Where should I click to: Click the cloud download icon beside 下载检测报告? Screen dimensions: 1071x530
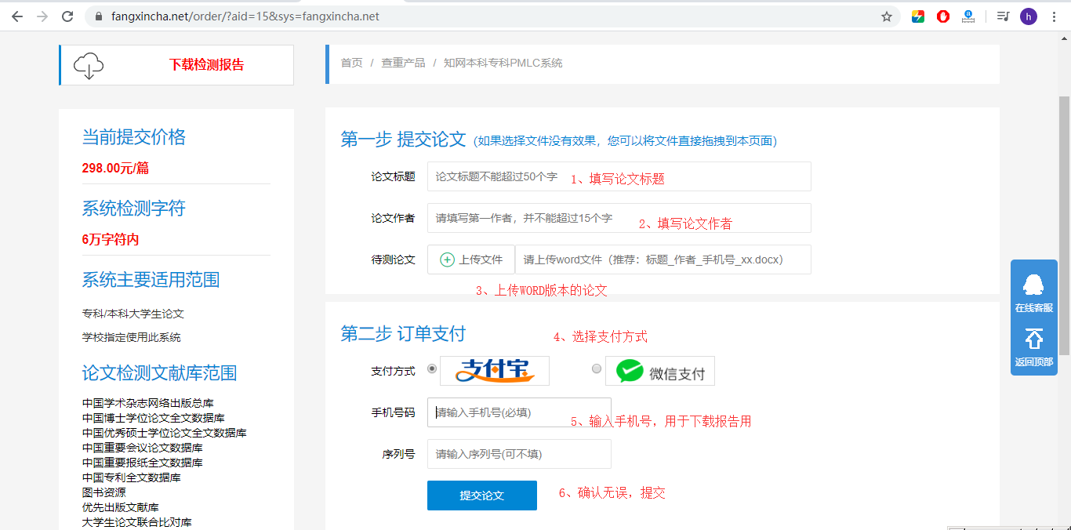point(89,65)
